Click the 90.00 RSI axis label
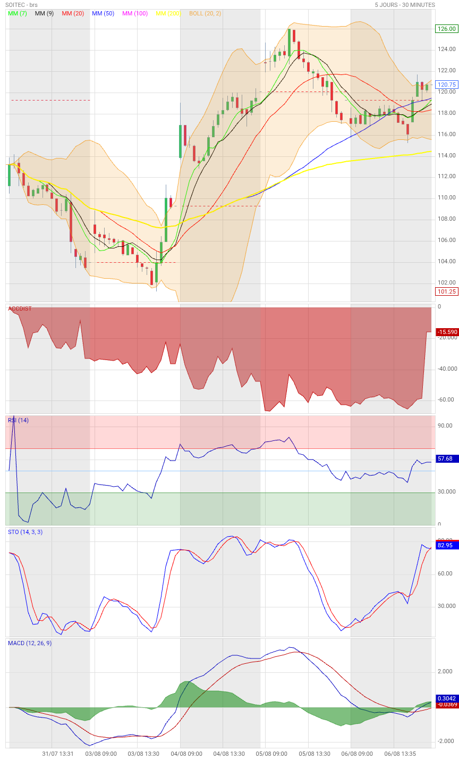Screen dimensions: 459x759 tap(445, 426)
